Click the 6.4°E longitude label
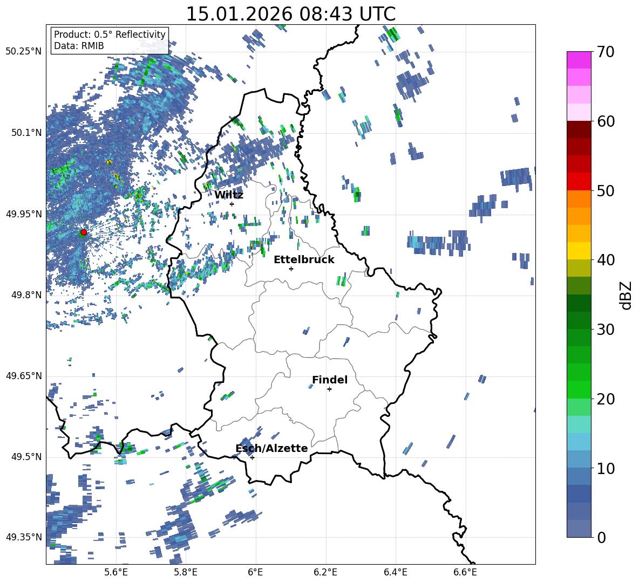The width and height of the screenshot is (639, 583). (x=395, y=572)
